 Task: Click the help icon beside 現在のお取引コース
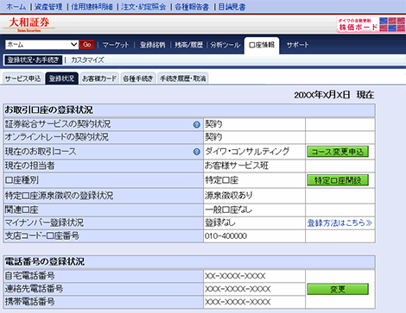pos(197,152)
